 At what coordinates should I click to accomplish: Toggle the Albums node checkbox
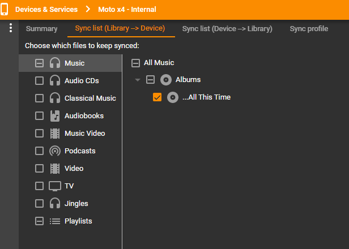[150, 80]
